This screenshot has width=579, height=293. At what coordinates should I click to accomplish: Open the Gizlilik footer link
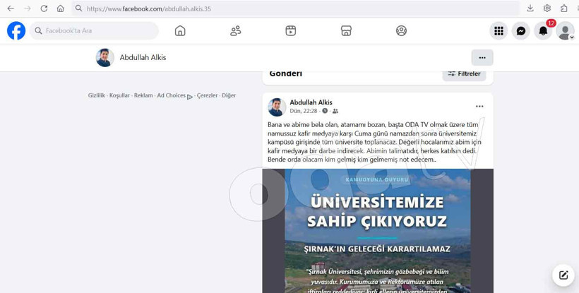click(96, 95)
